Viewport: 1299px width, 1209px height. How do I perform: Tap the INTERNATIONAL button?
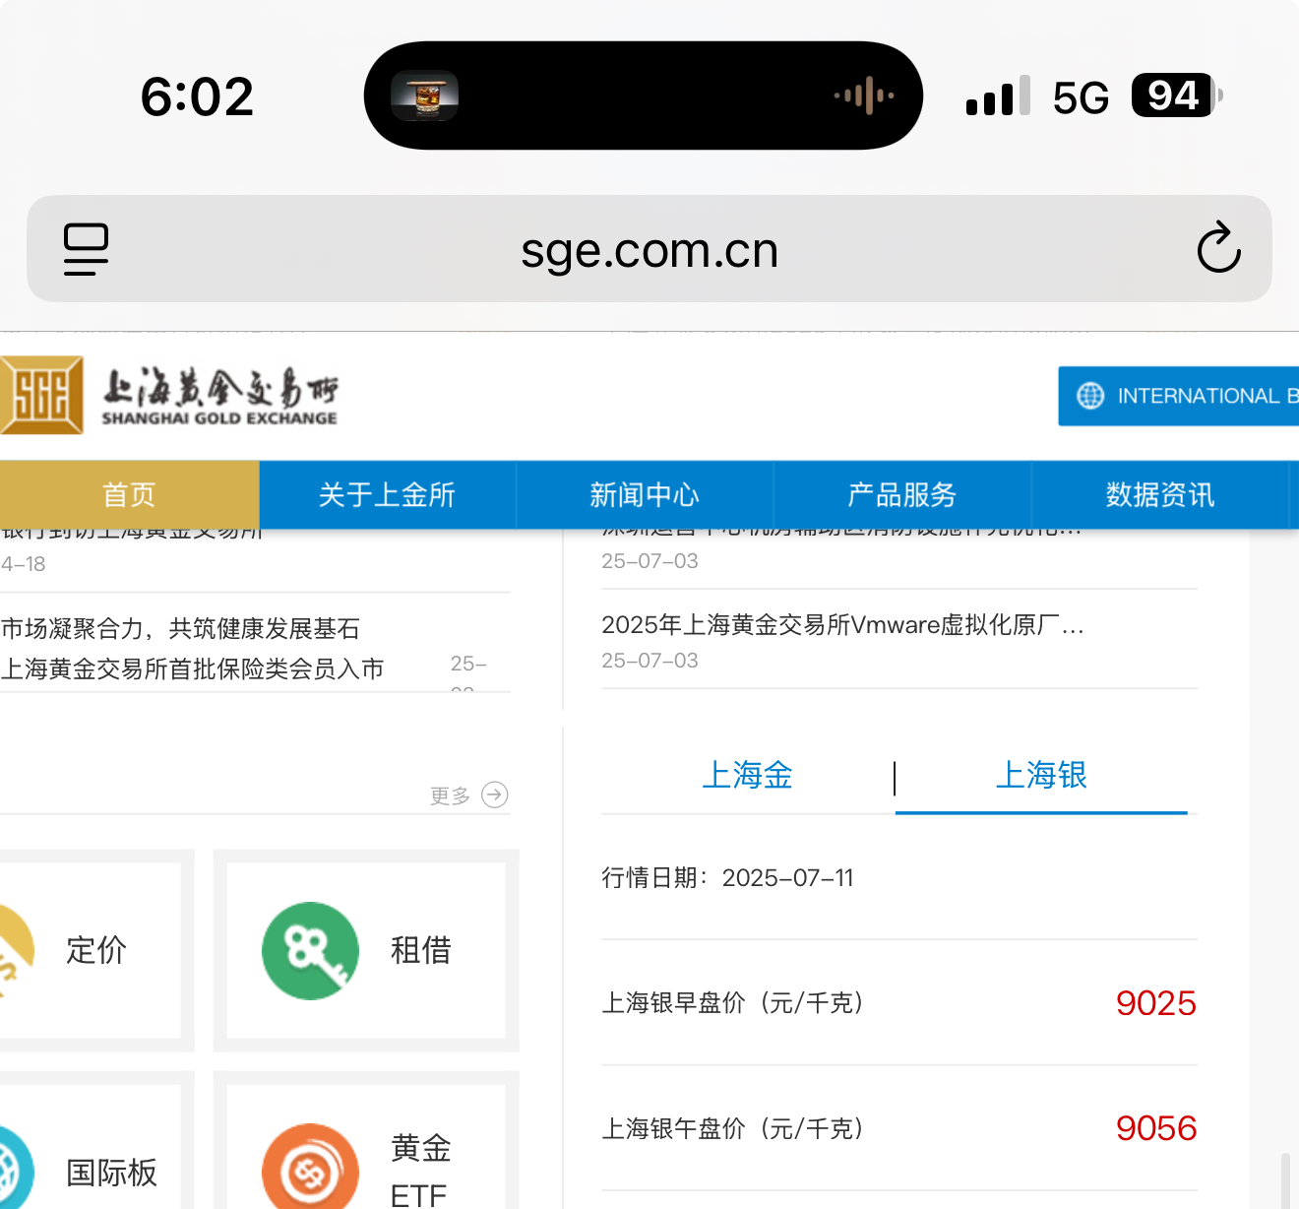1179,396
